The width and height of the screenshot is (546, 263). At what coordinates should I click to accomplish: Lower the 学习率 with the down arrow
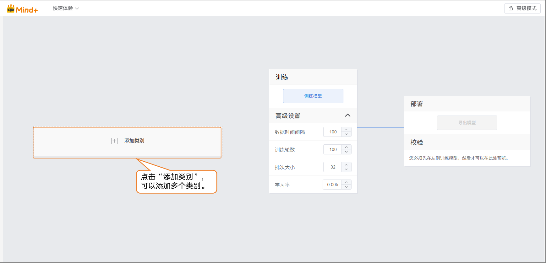[346, 187]
